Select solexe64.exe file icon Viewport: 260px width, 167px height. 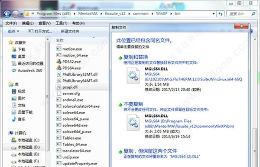pos(59,112)
